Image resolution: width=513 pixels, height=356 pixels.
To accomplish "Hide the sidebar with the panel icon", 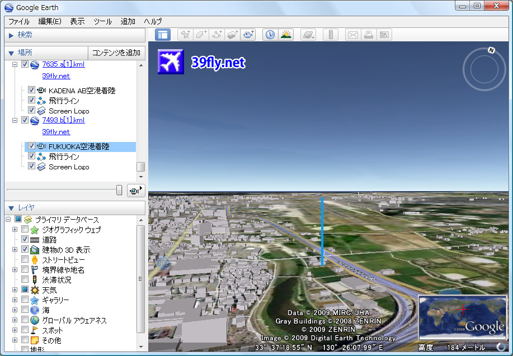I will (162, 34).
